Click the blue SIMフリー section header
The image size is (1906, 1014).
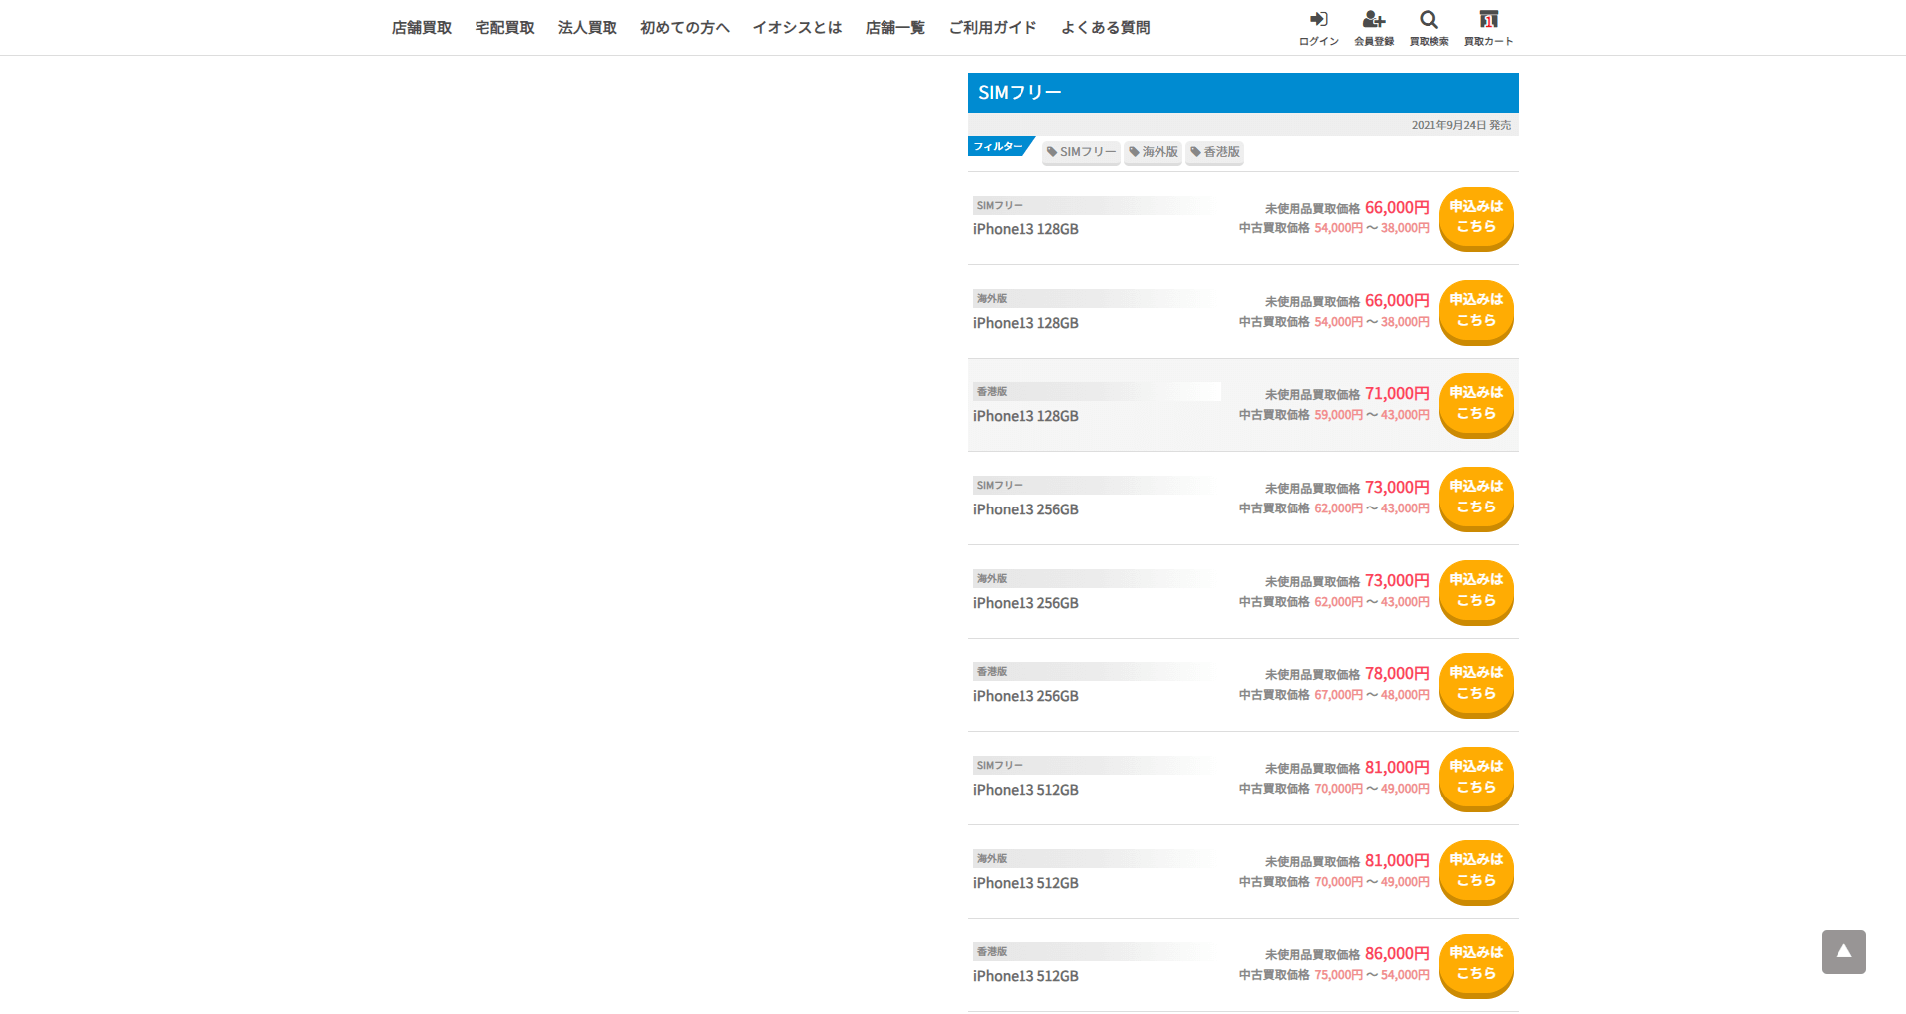click(1243, 93)
